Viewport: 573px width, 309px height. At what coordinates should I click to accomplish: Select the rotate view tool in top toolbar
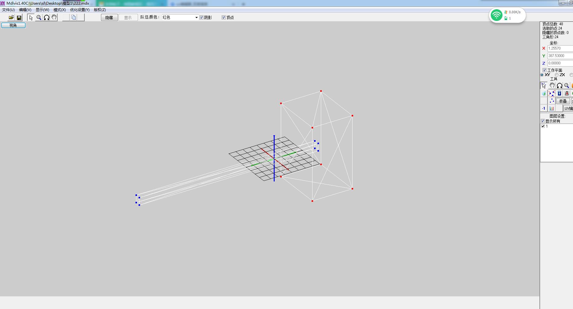tap(46, 18)
